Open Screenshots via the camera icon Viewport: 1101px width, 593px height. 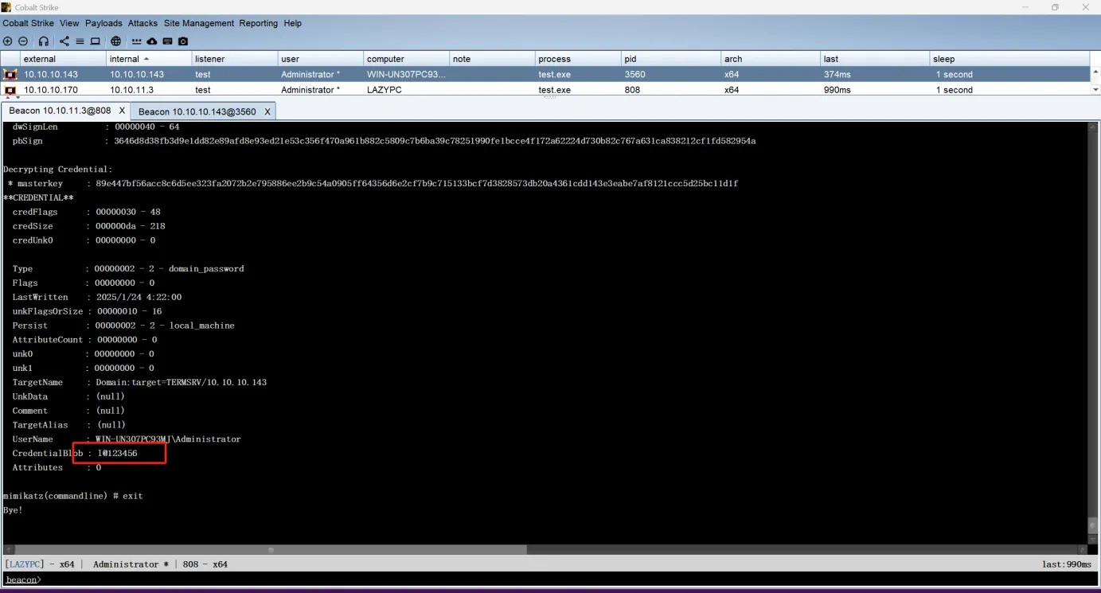click(x=183, y=41)
